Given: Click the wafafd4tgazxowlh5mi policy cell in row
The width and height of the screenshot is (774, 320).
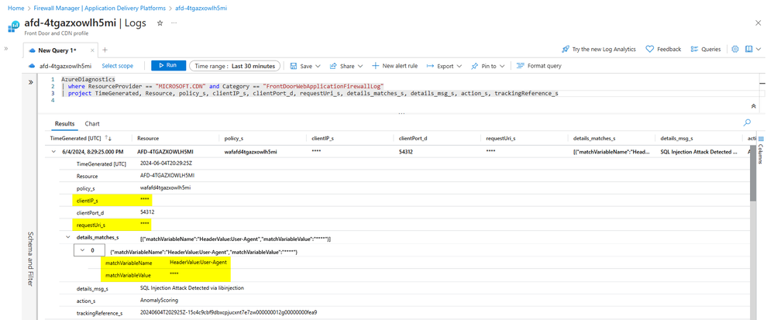Looking at the screenshot, I should tap(250, 152).
